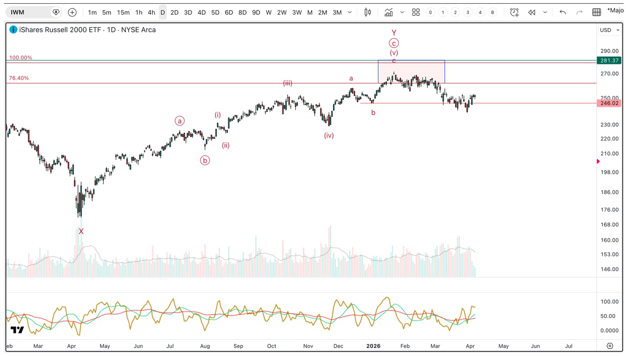Click the 246.02 price label
626x356 pixels.
point(609,103)
